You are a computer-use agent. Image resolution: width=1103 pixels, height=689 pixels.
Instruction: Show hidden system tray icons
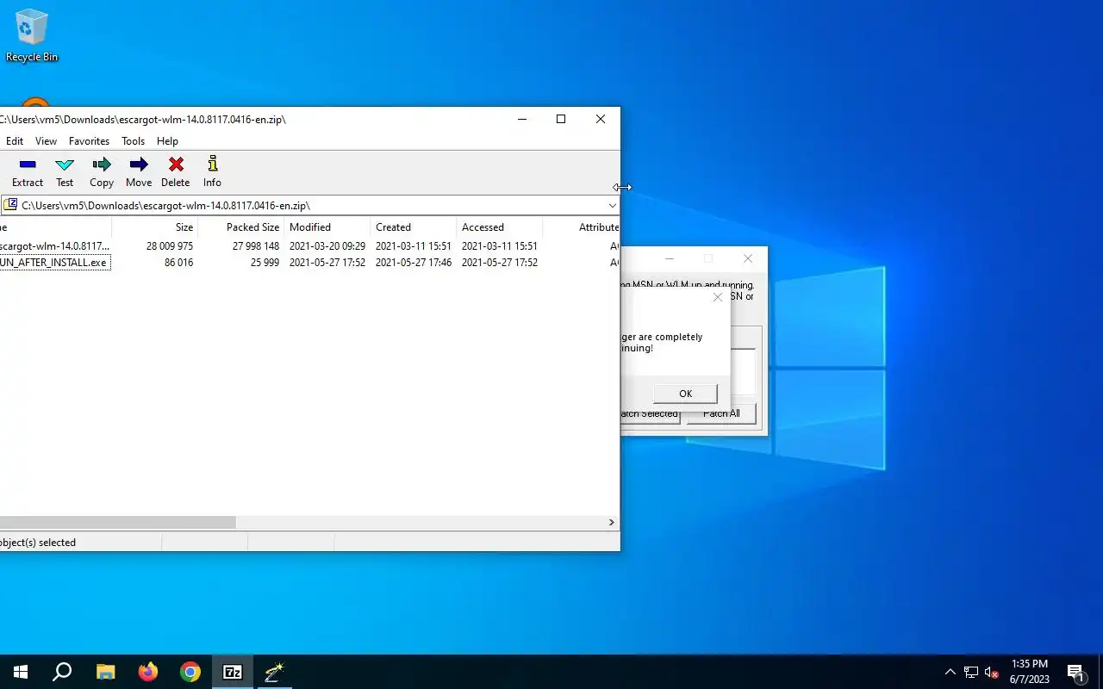pos(950,672)
